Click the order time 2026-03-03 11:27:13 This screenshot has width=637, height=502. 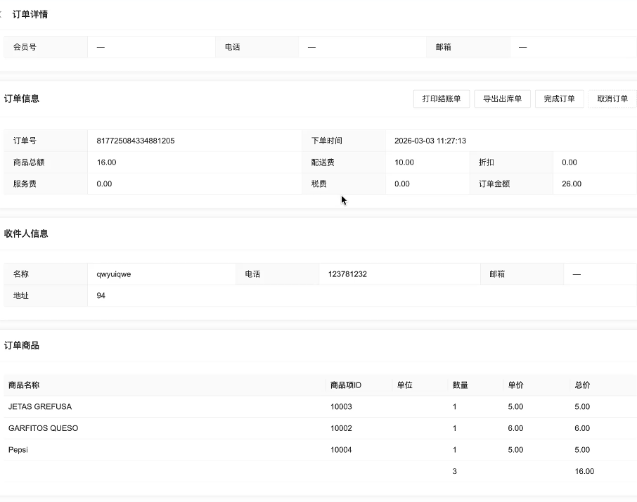430,141
